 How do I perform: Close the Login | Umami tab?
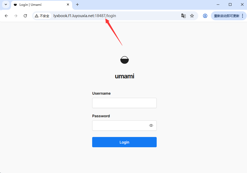68,4
